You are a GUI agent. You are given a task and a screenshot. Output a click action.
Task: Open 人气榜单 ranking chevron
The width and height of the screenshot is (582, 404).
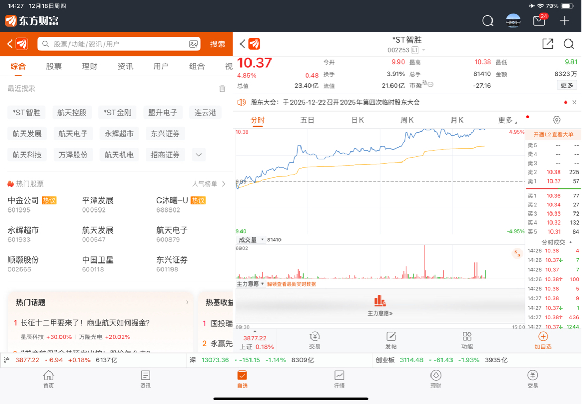pyautogui.click(x=224, y=184)
